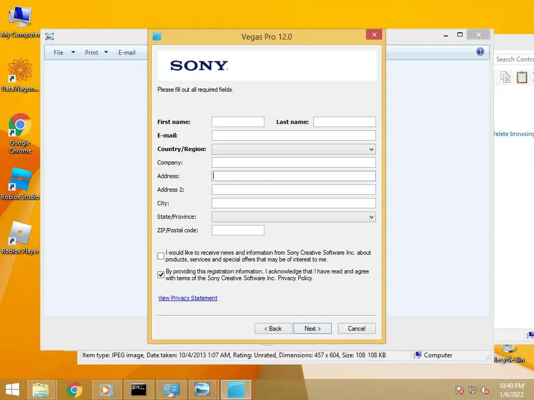The height and width of the screenshot is (400, 534).
Task: Click the Back button
Action: (x=273, y=328)
